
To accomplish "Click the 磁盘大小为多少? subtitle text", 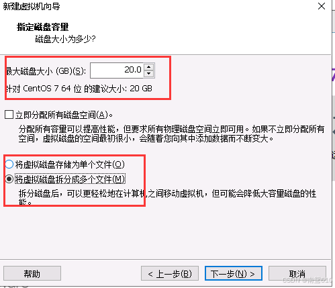I will [x=65, y=39].
